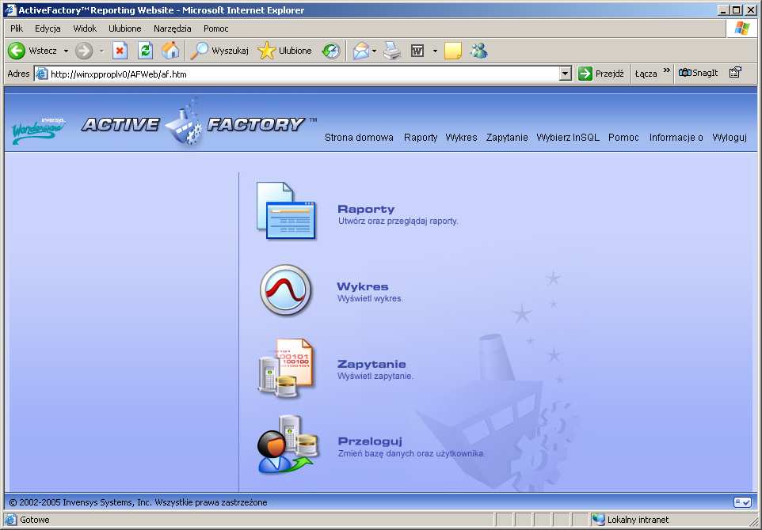Select Wybierz InSQL navigation link
Screen dimensions: 762x530
click(568, 138)
